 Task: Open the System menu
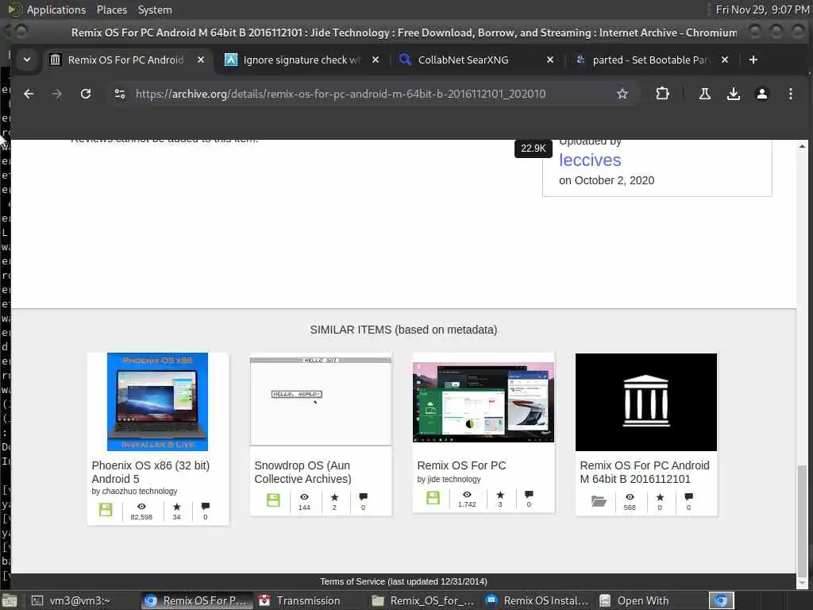click(155, 10)
